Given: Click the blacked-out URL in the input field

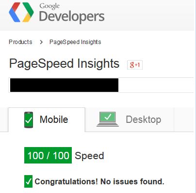Looking at the screenshot, I should point(64,85).
